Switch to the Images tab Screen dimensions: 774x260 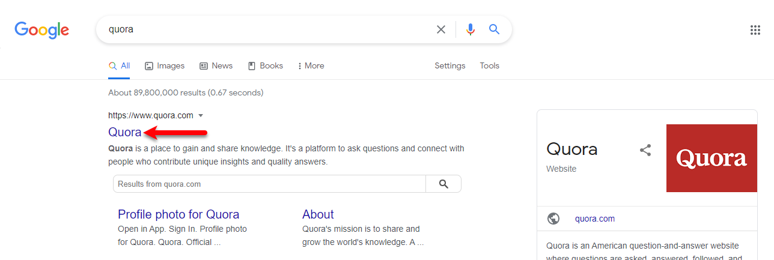tap(165, 66)
